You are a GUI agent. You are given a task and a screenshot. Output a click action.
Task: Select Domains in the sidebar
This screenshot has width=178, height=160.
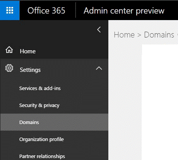[54, 122]
